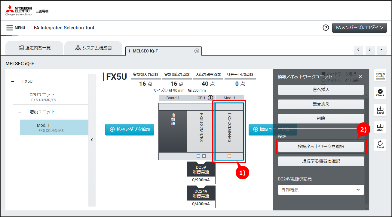Export via the Excel download icon
Viewport: 392px width, 217px height.
(x=380, y=110)
